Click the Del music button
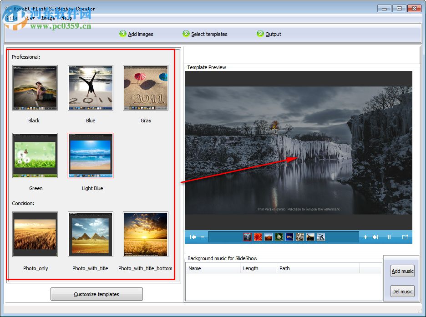 click(402, 291)
